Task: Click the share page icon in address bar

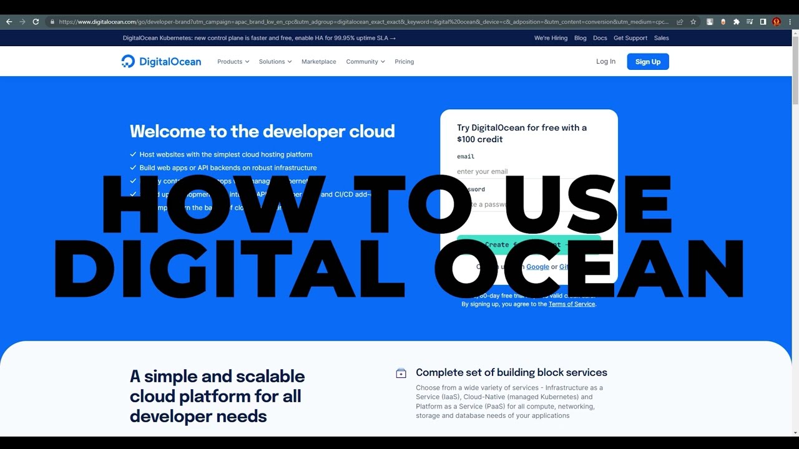Action: (x=680, y=22)
